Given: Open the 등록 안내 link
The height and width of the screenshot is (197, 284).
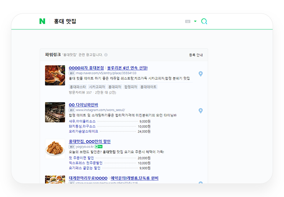Looking at the screenshot, I should click(196, 55).
